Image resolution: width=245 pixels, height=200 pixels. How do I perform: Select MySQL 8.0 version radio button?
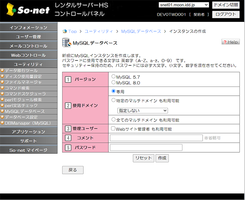(x=113, y=82)
